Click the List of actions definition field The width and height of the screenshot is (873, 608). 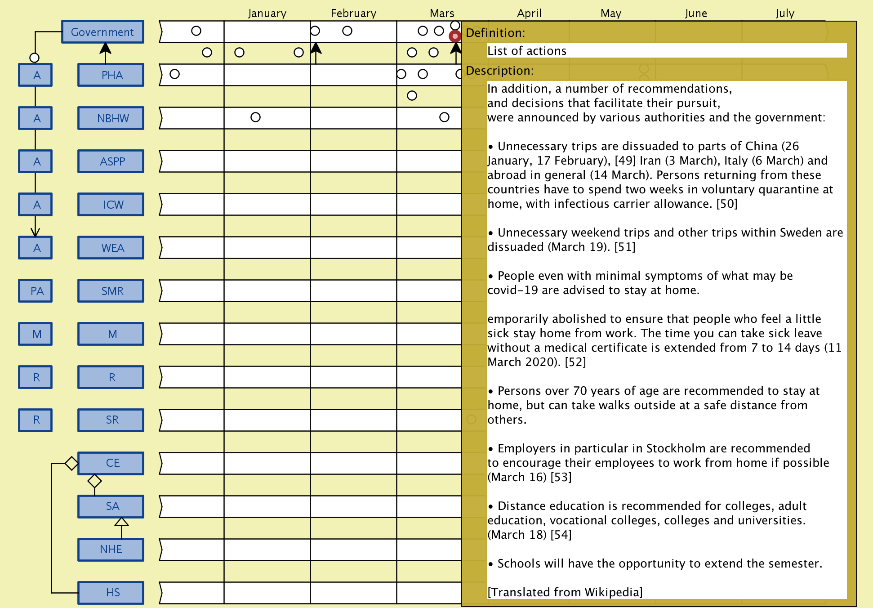coord(666,51)
